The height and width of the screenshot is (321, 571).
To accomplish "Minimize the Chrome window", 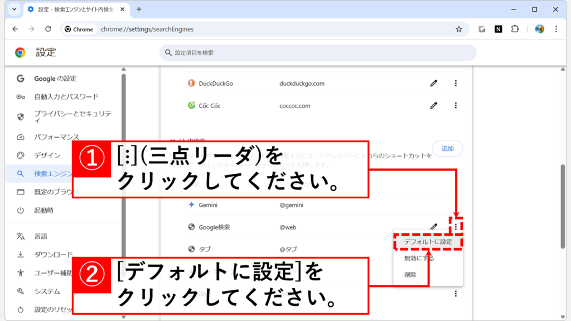I will click(x=514, y=9).
